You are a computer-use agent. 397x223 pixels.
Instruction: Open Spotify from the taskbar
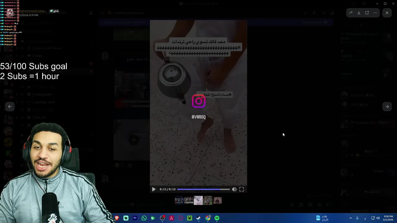217,218
